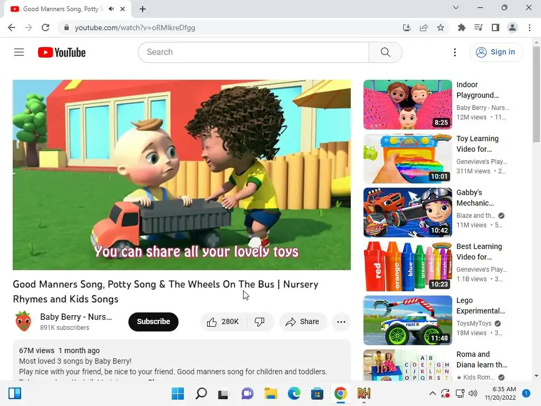
Task: Open Indoor Playground title link
Action: click(478, 90)
